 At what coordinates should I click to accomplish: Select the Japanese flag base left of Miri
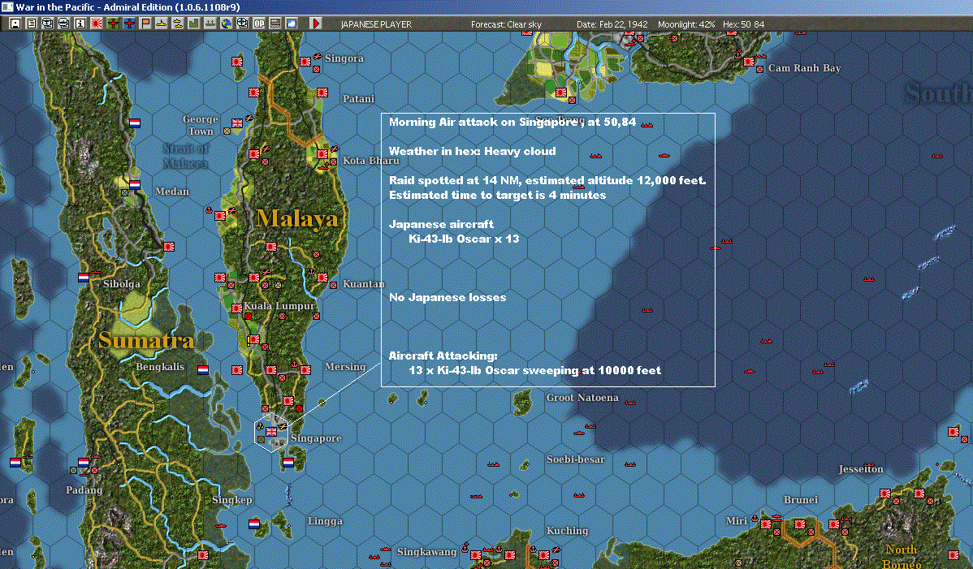(x=766, y=524)
